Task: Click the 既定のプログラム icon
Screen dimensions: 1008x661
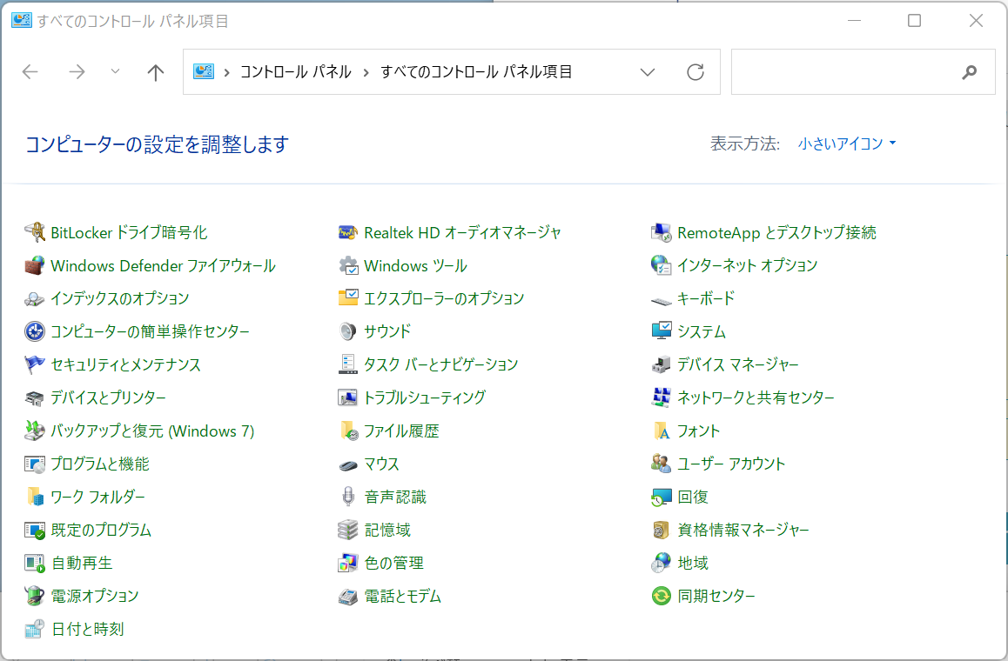Action: 34,530
